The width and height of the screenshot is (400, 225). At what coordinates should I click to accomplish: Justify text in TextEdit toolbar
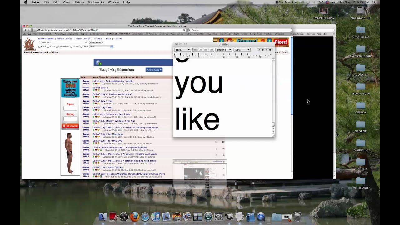click(206, 50)
